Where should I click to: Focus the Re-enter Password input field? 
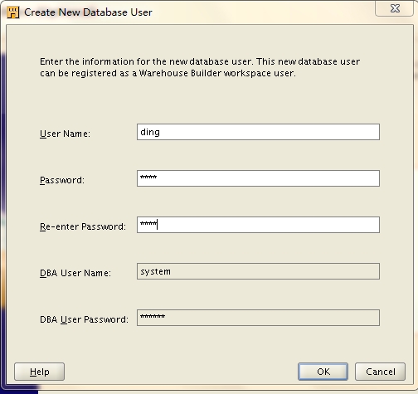click(258, 225)
